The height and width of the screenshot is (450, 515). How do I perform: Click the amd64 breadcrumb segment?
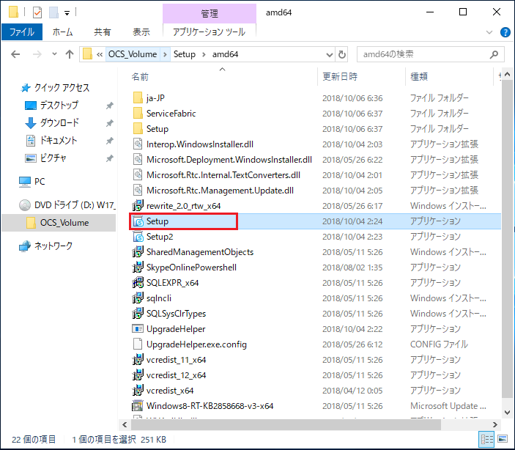tap(226, 54)
